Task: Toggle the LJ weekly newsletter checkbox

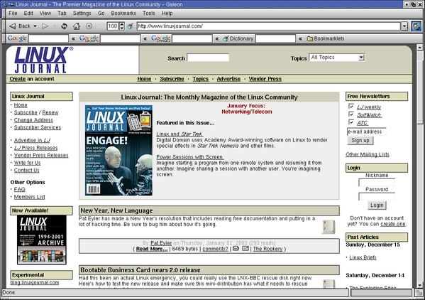Action: pyautogui.click(x=351, y=106)
